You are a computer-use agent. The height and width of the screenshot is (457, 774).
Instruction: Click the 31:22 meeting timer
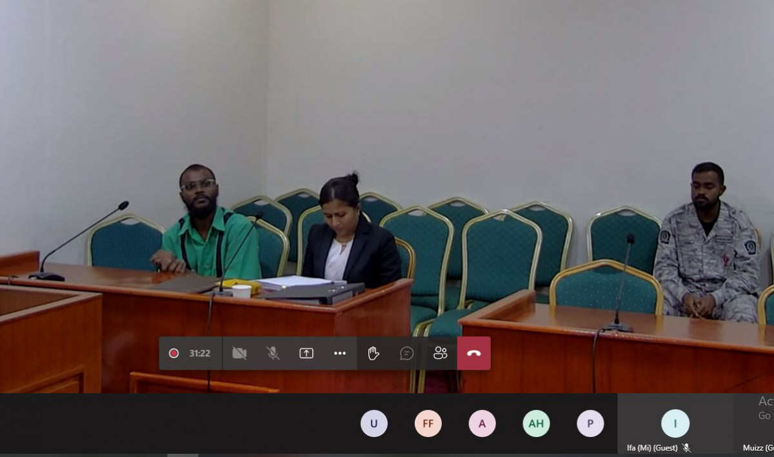199,353
